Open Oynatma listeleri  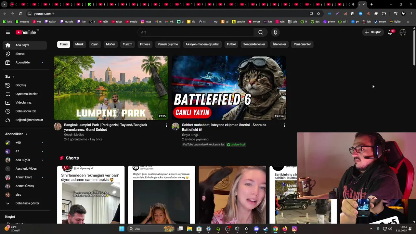tap(25, 94)
